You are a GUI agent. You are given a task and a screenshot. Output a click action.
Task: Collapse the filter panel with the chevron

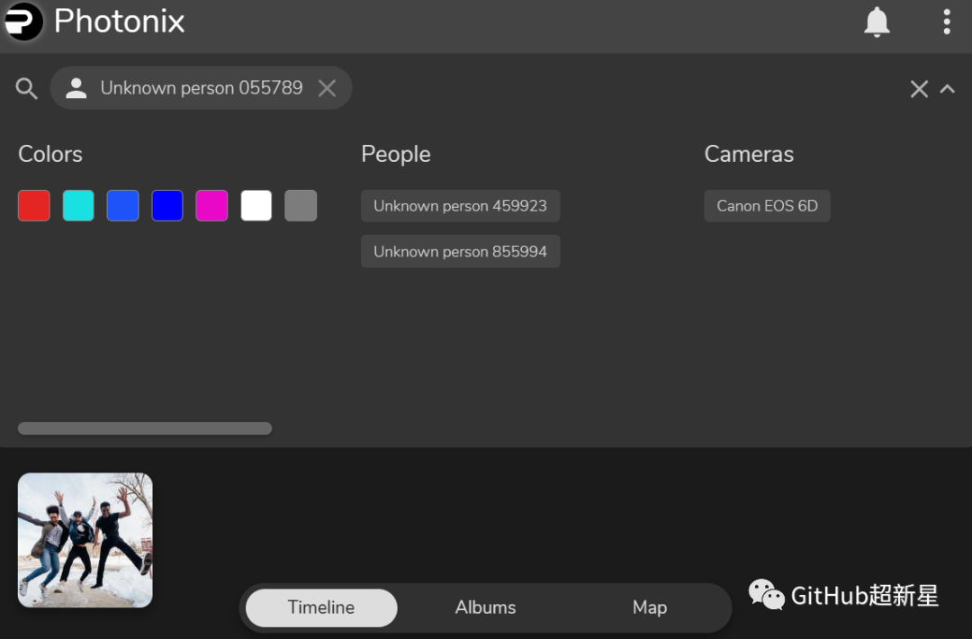click(947, 88)
